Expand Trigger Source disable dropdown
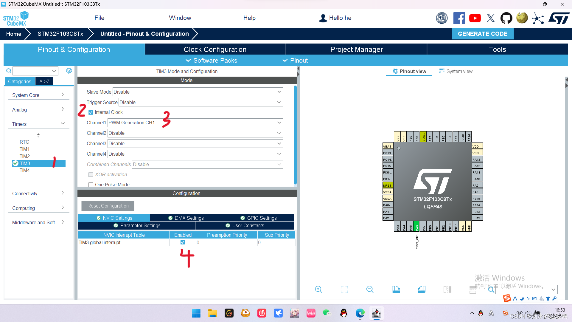This screenshot has width=572, height=322. (x=279, y=102)
